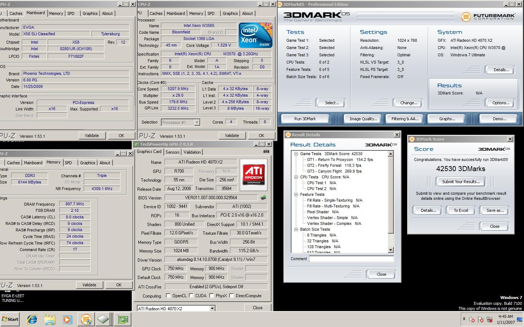Collapse the Feature Tests tree node

tap(296, 194)
